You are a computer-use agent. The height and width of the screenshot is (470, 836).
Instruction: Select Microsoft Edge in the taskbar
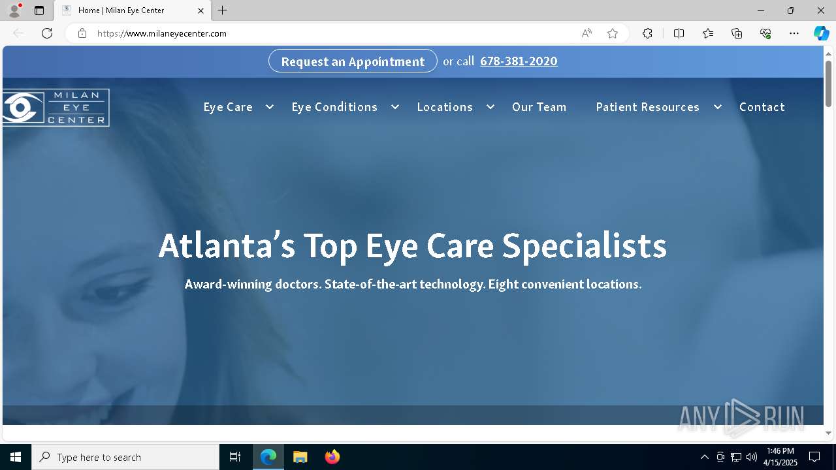point(268,457)
